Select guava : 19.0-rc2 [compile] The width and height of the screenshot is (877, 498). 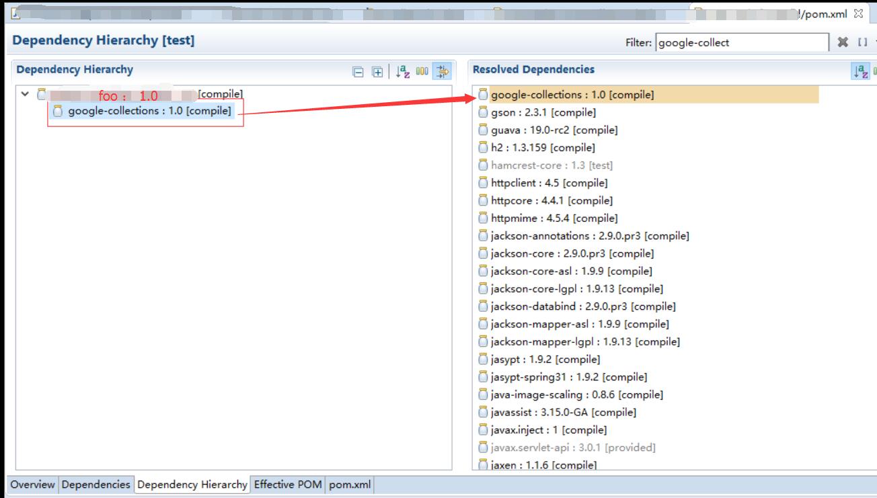554,130
